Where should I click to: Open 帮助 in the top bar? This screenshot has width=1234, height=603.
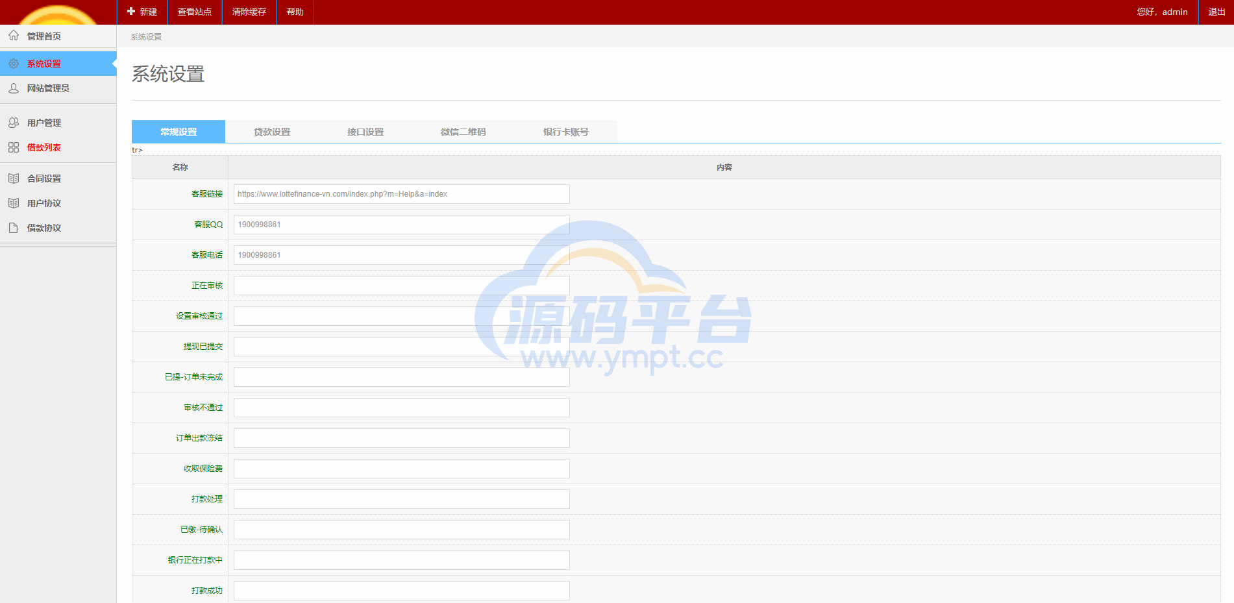[x=295, y=12]
